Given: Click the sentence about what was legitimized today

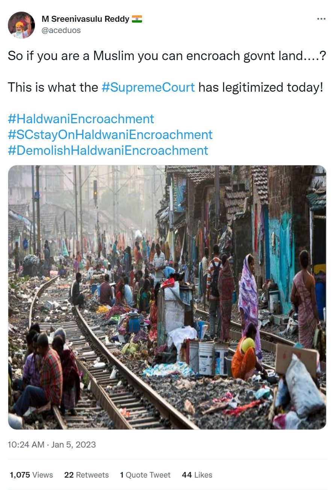Looking at the screenshot, I should tap(165, 88).
